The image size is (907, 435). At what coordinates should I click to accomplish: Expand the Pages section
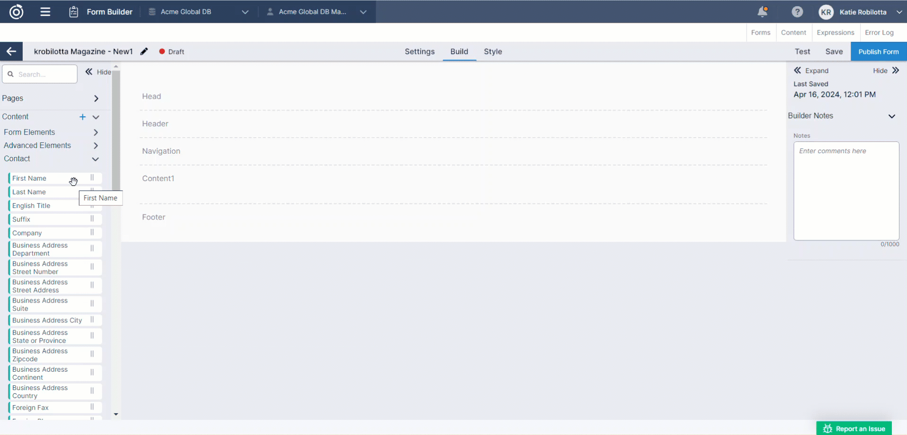(x=96, y=98)
